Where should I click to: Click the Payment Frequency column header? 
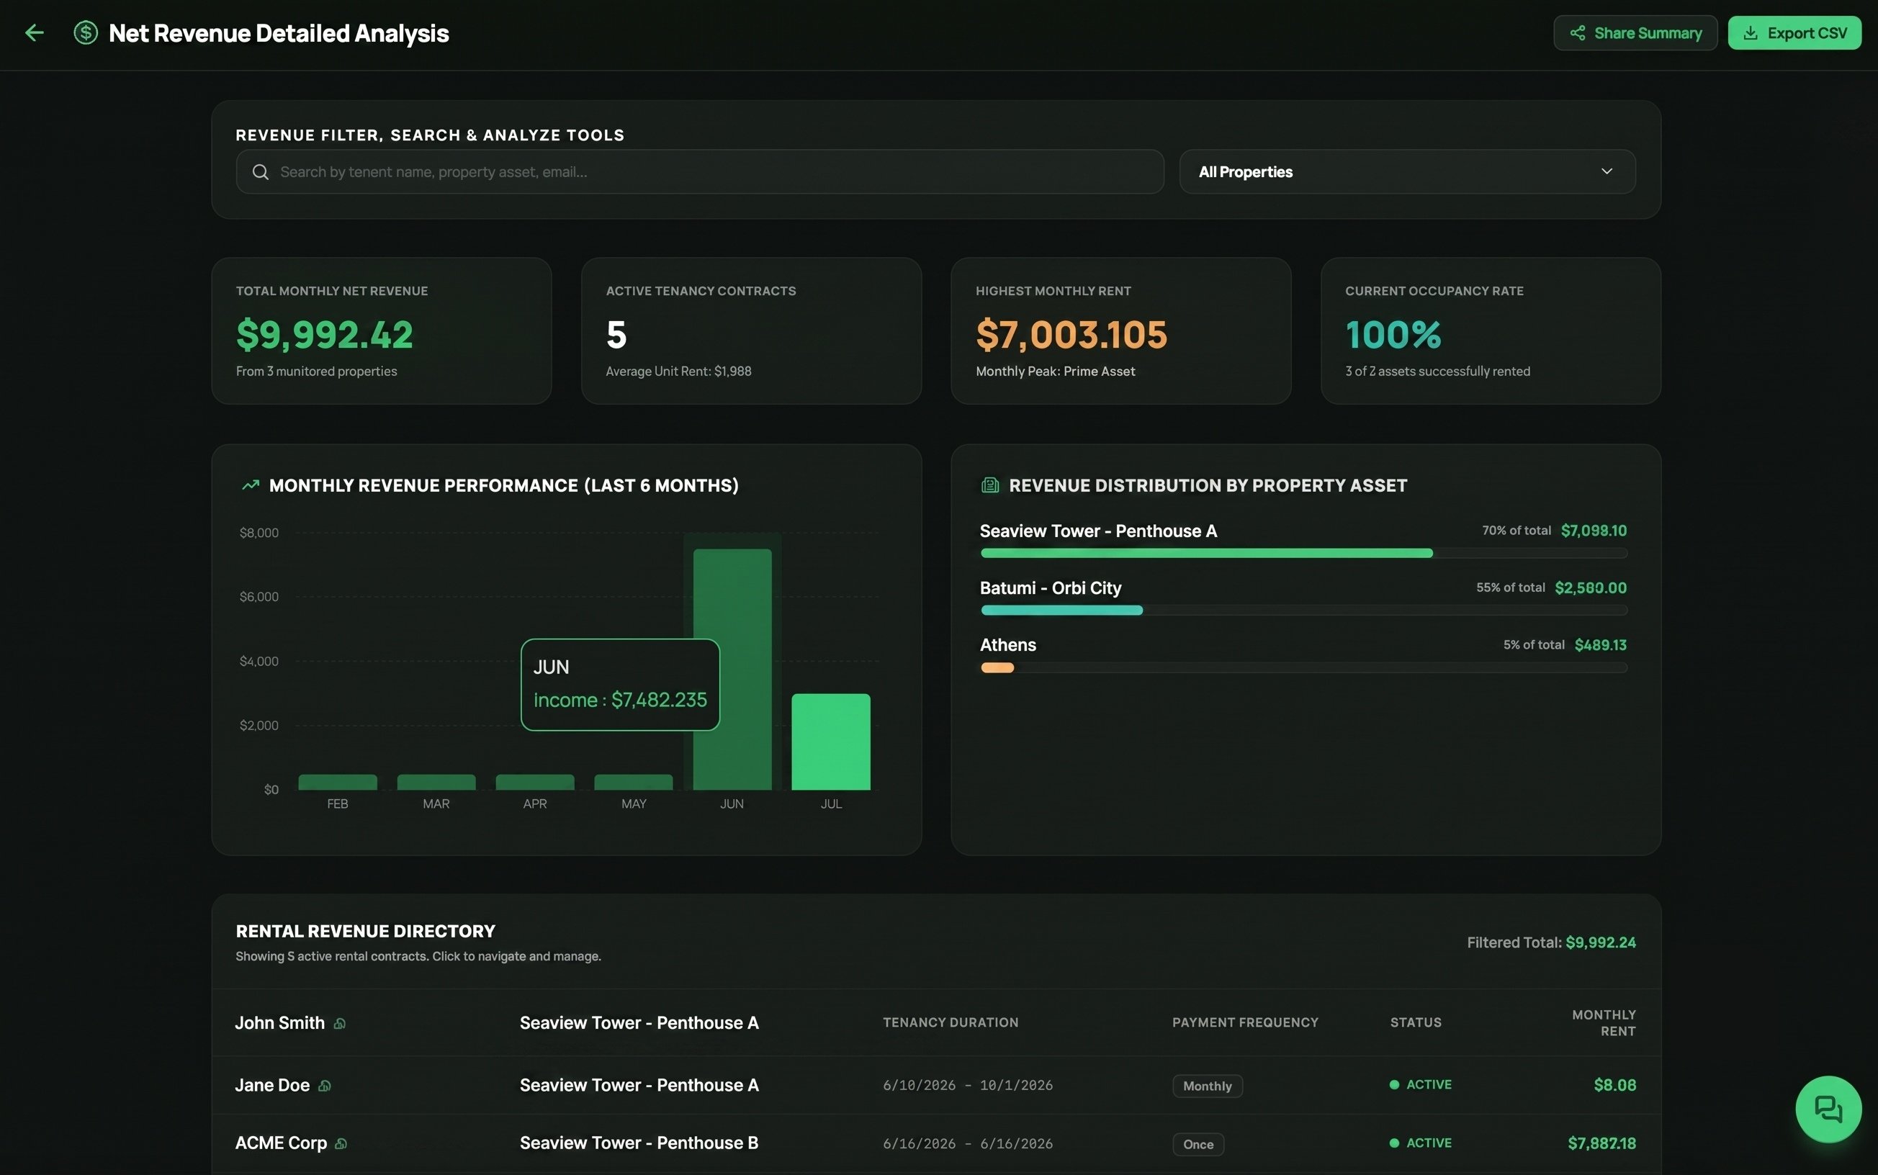click(1245, 1022)
